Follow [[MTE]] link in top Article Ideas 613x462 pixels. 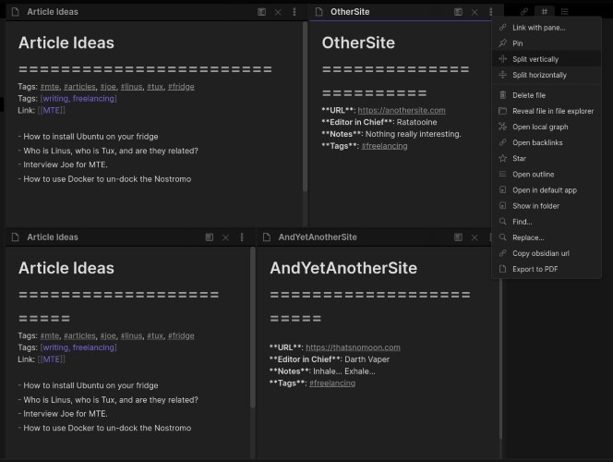52,110
